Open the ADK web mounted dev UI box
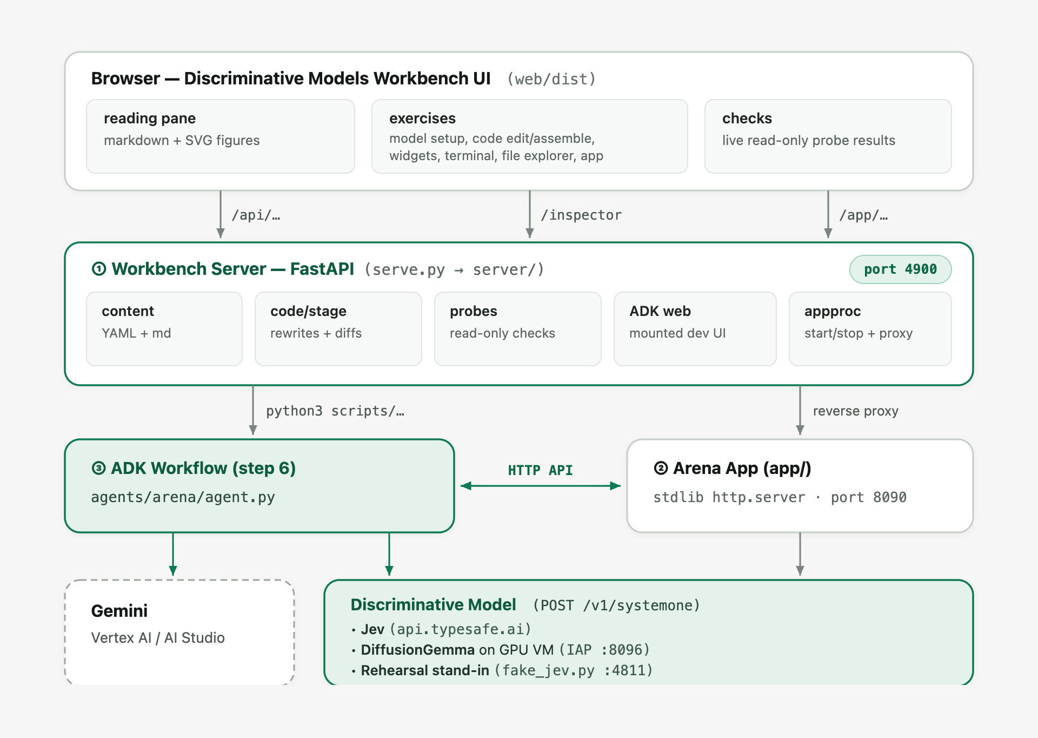1038x738 pixels. pos(695,329)
